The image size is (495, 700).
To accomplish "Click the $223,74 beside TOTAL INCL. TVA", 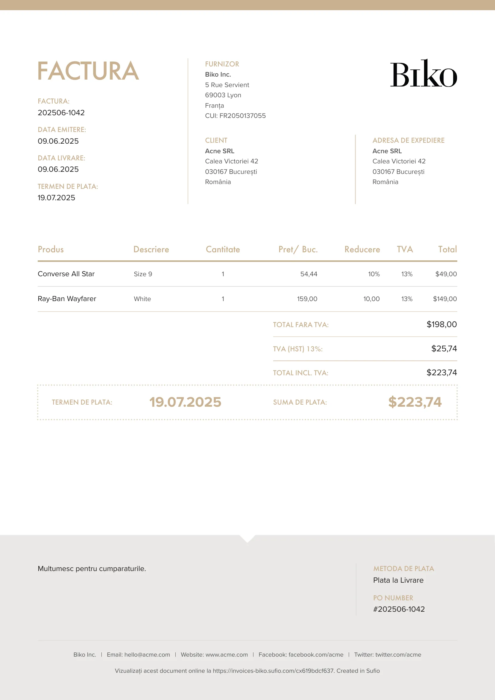I will [x=442, y=373].
